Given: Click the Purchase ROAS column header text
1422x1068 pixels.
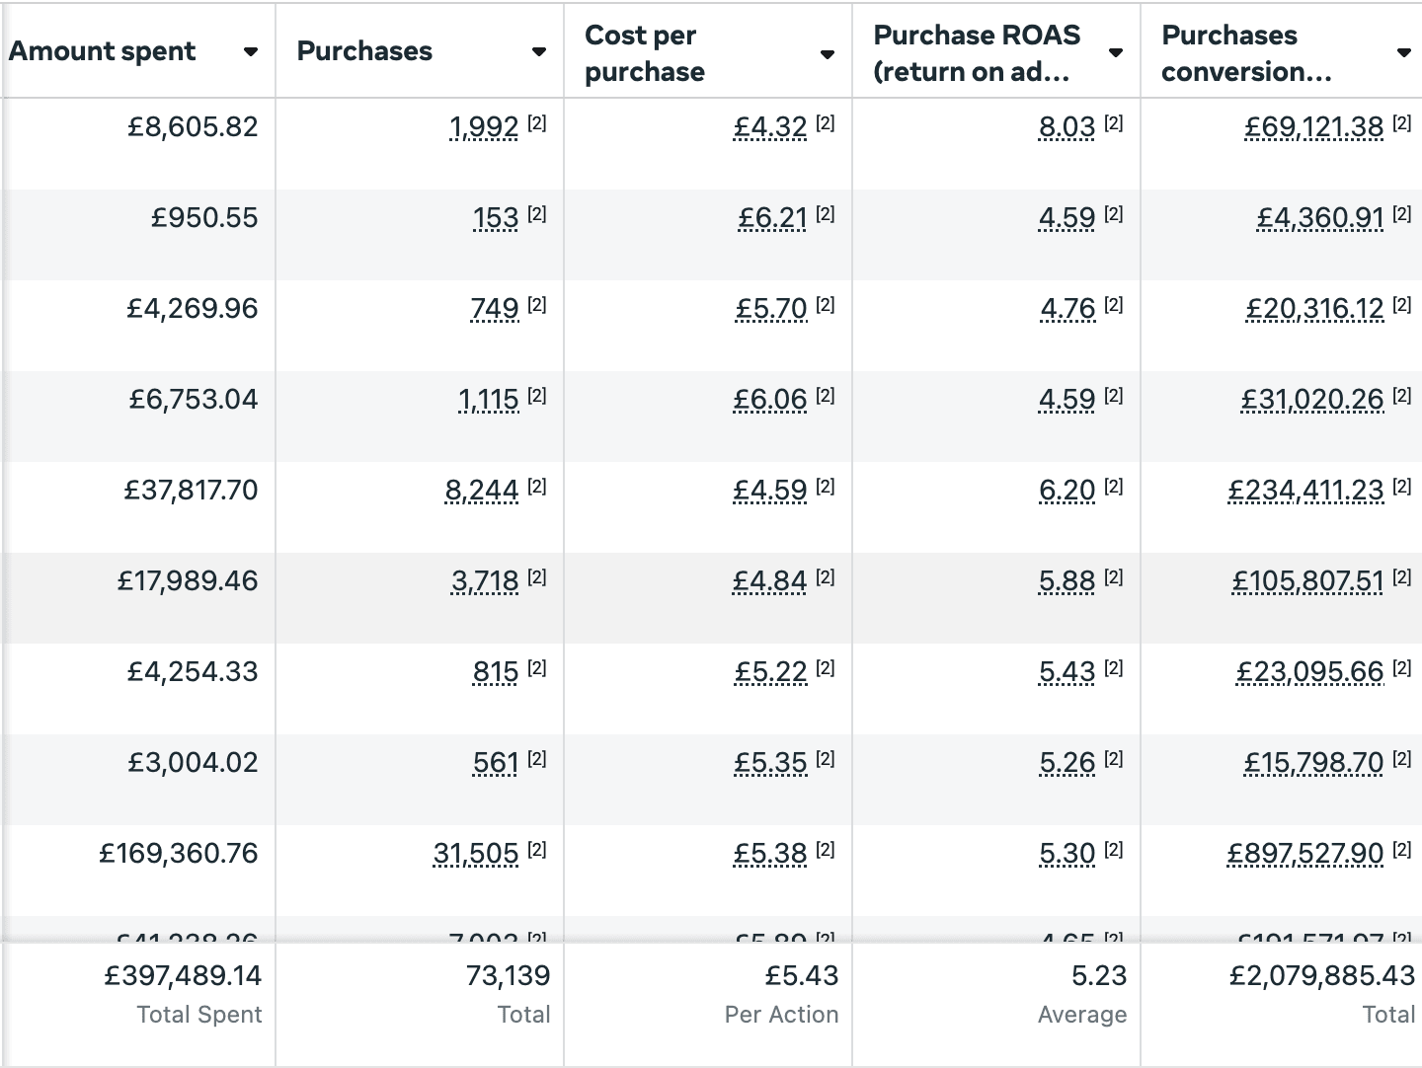Looking at the screenshot, I should pos(977,53).
